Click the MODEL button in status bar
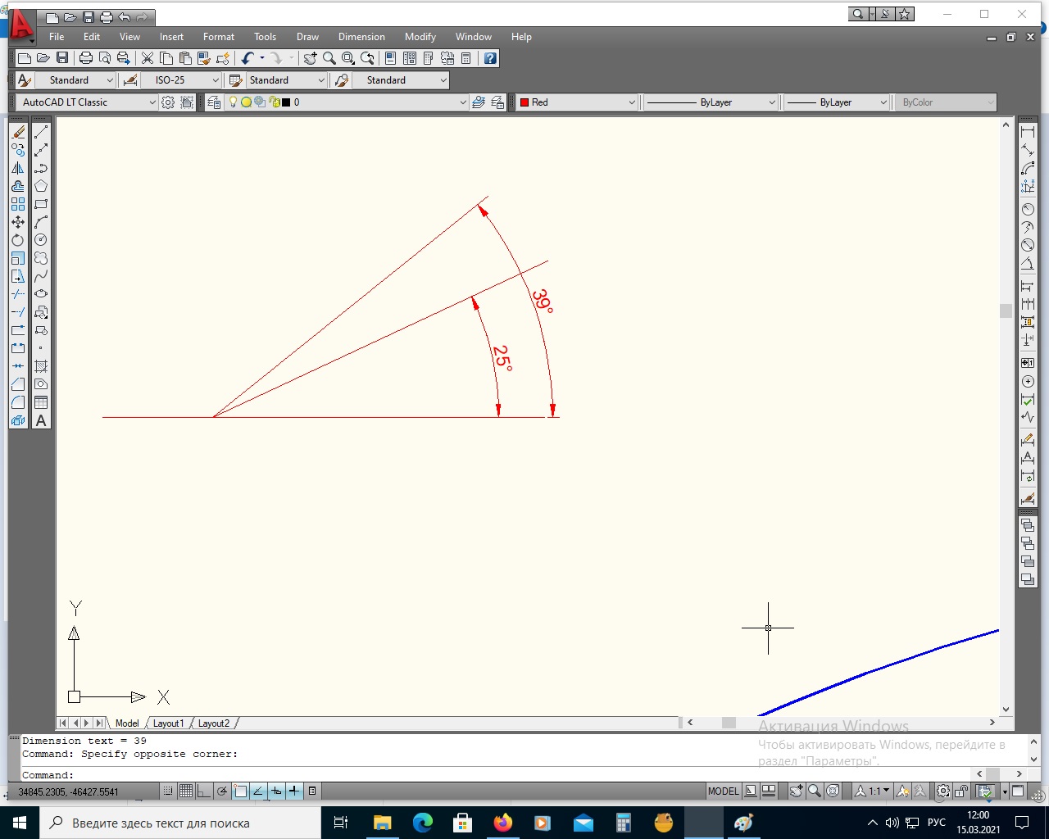This screenshot has height=839, width=1049. 723,791
